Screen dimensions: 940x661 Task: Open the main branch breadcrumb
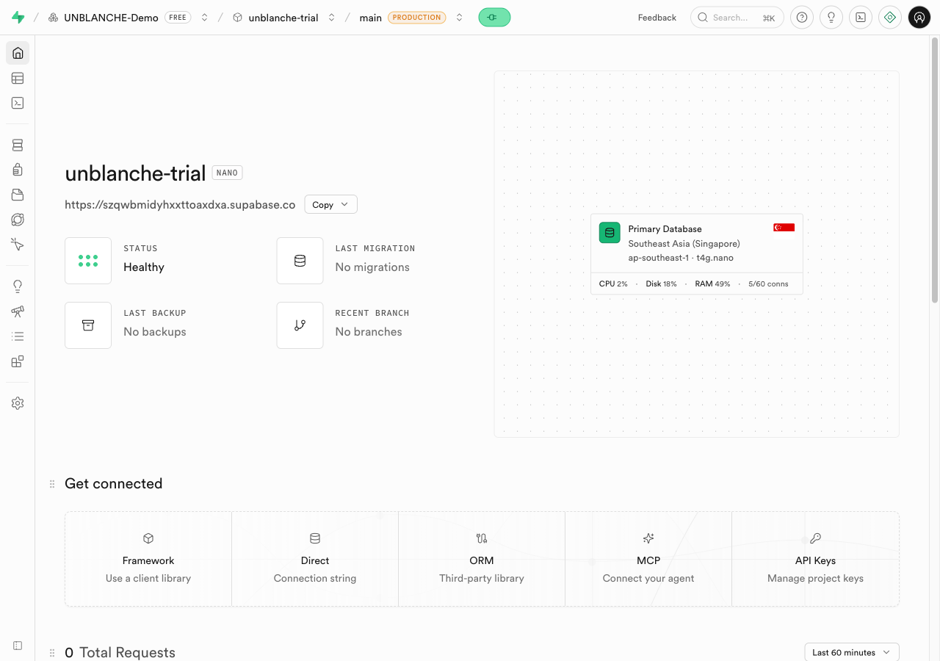[370, 18]
